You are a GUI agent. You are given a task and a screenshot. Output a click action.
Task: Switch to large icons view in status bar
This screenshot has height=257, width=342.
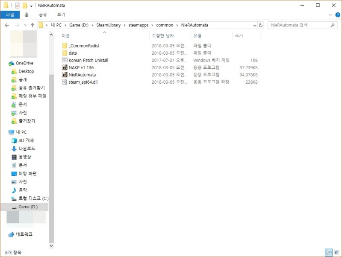(x=336, y=253)
